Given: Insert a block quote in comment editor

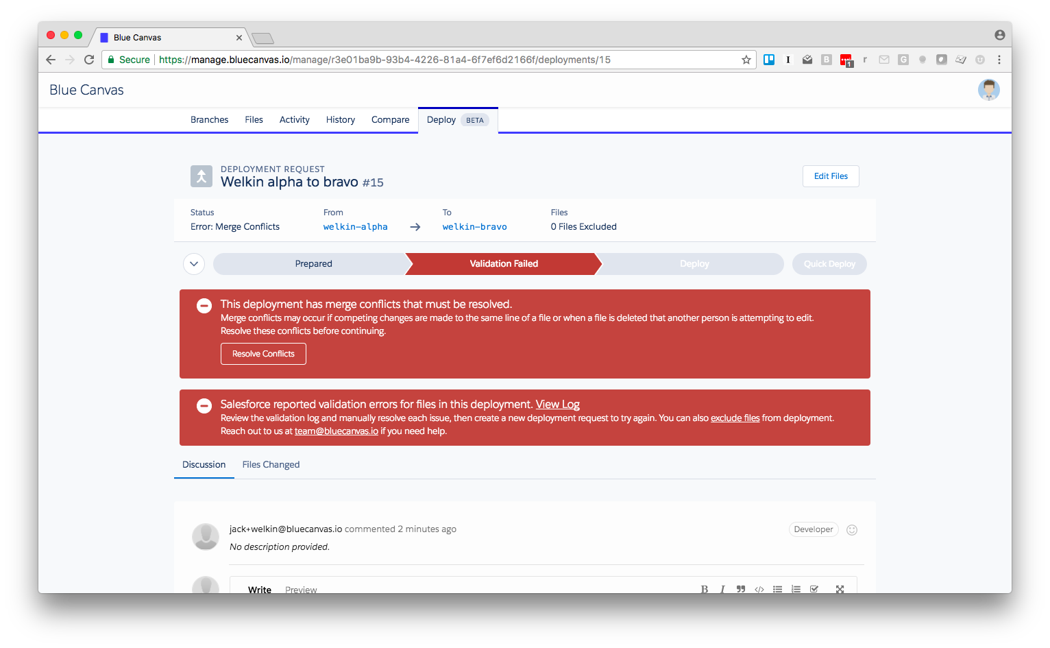Looking at the screenshot, I should (741, 589).
